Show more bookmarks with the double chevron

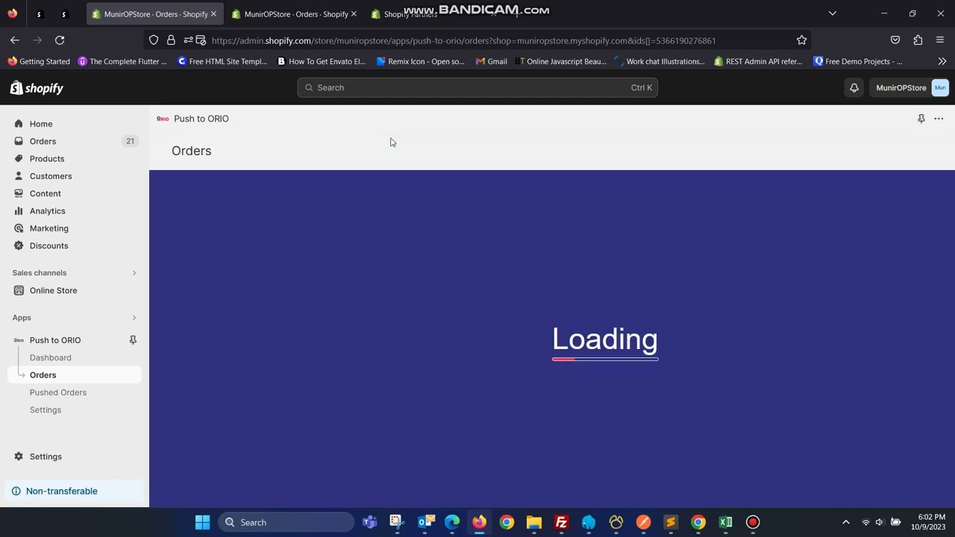point(942,61)
